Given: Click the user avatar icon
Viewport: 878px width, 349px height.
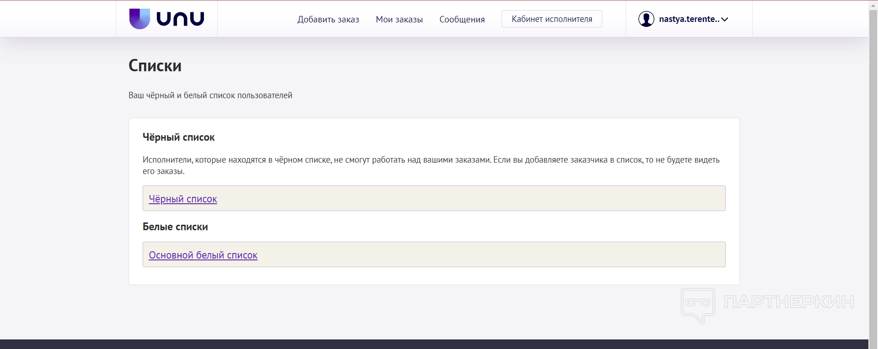Looking at the screenshot, I should tap(646, 19).
